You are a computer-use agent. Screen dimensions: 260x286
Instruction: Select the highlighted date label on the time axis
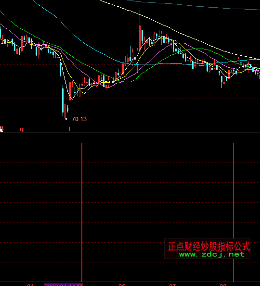tap(63, 285)
